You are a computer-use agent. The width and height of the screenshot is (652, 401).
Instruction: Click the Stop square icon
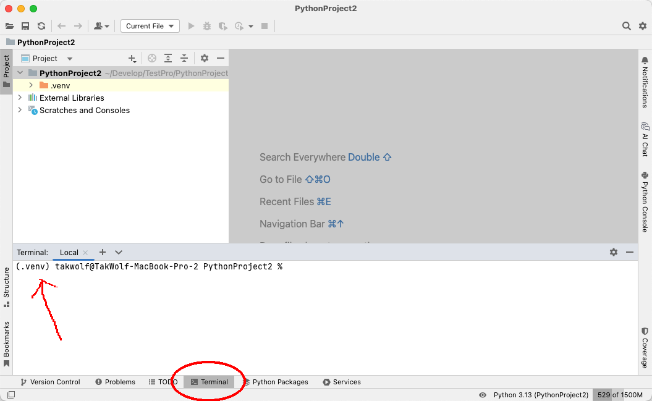click(265, 26)
